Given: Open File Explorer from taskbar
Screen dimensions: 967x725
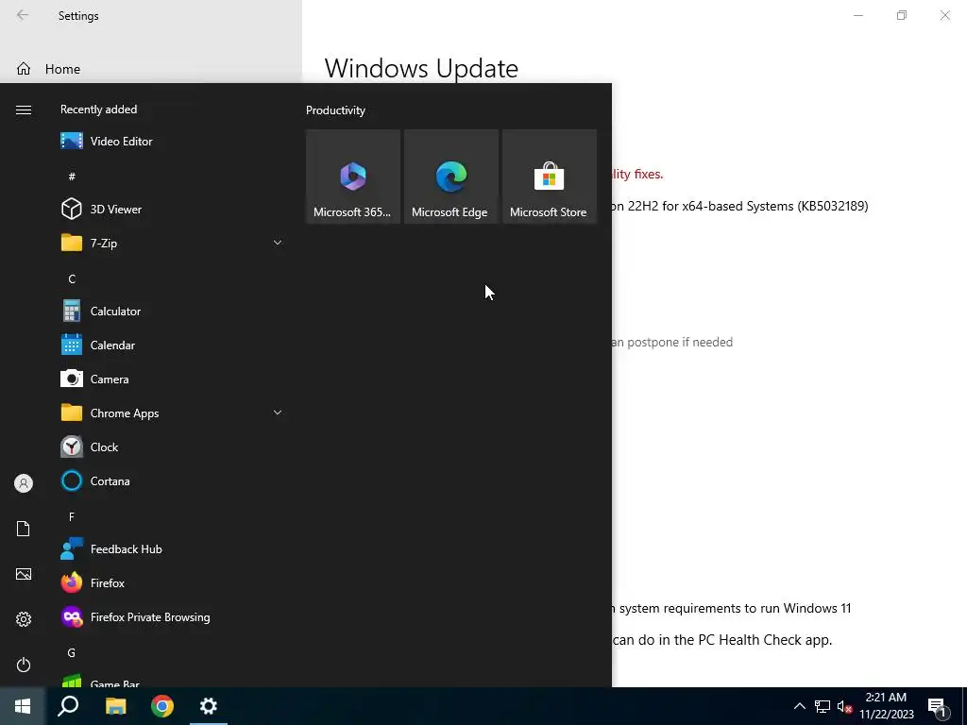Looking at the screenshot, I should (115, 706).
